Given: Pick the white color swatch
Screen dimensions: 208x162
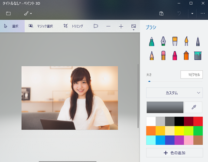Looking at the screenshot, I should pyautogui.click(x=151, y=121).
